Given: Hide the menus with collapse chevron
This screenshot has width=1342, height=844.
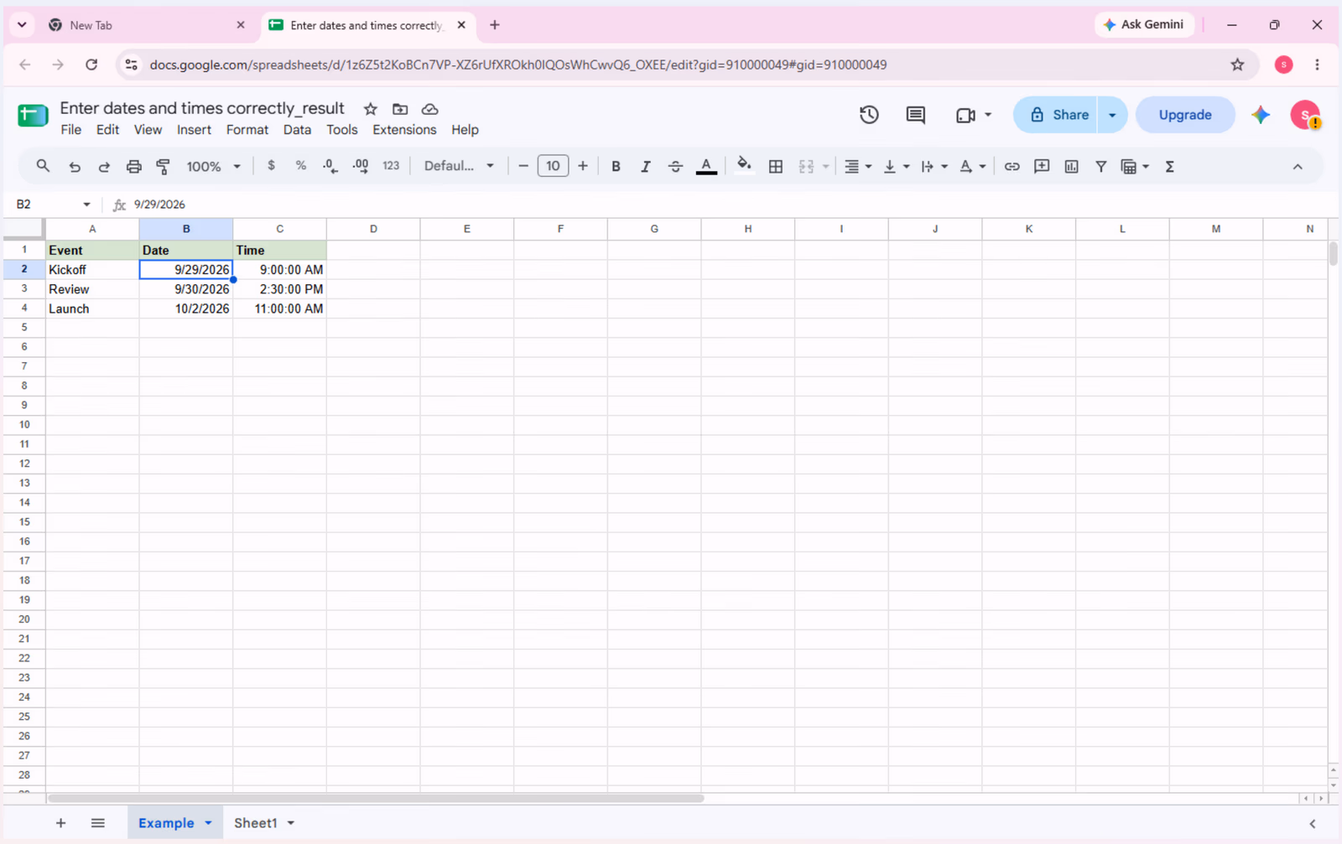Looking at the screenshot, I should (1298, 167).
